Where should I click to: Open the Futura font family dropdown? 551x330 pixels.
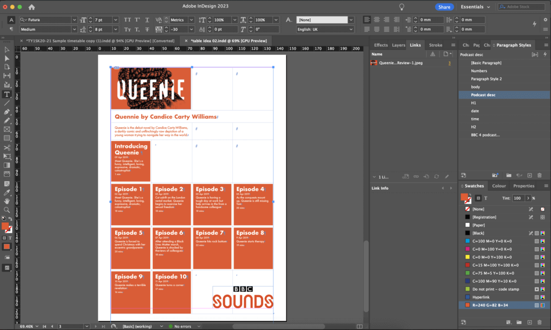pos(74,20)
